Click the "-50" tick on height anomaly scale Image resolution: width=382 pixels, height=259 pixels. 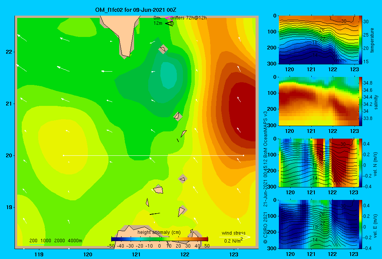tap(111, 246)
